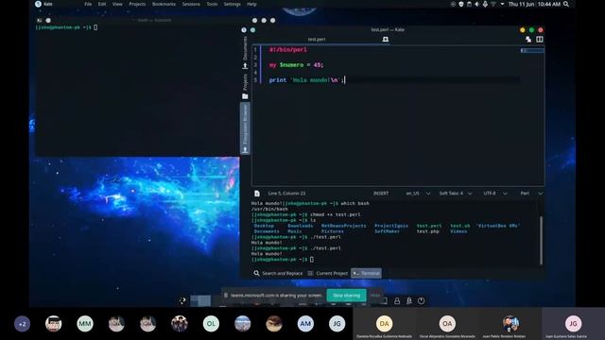This screenshot has height=340, width=605.
Task: Open the Settings menu
Action: tap(232, 4)
